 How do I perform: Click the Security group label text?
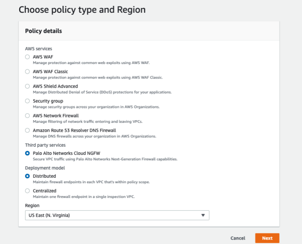pyautogui.click(x=48, y=101)
